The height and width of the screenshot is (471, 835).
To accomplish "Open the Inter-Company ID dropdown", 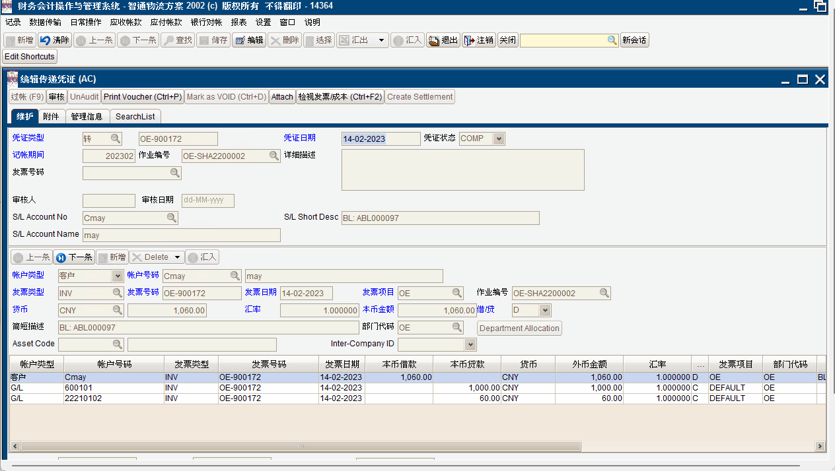I will [x=470, y=344].
